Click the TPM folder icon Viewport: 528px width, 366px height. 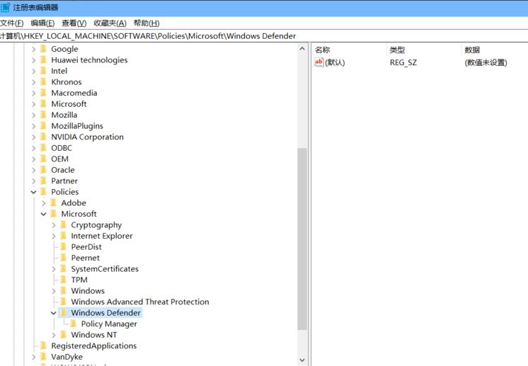(x=63, y=280)
